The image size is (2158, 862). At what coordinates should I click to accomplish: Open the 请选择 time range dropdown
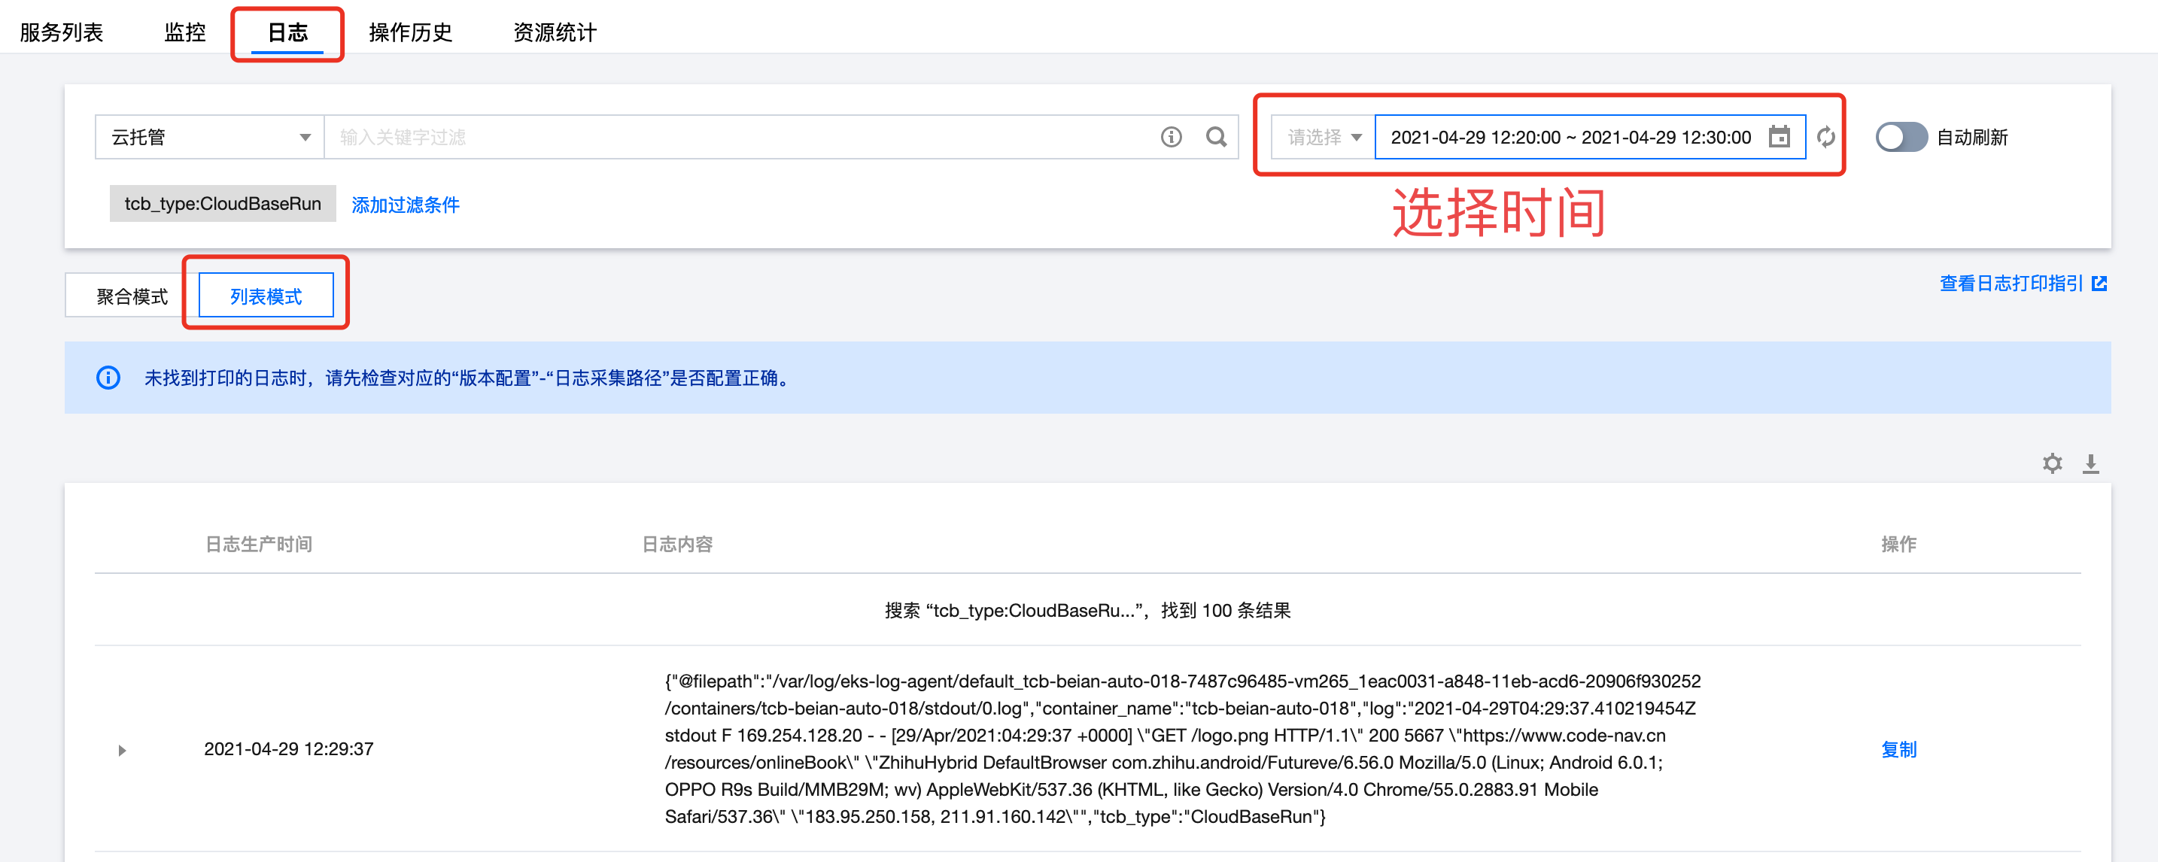1323,137
